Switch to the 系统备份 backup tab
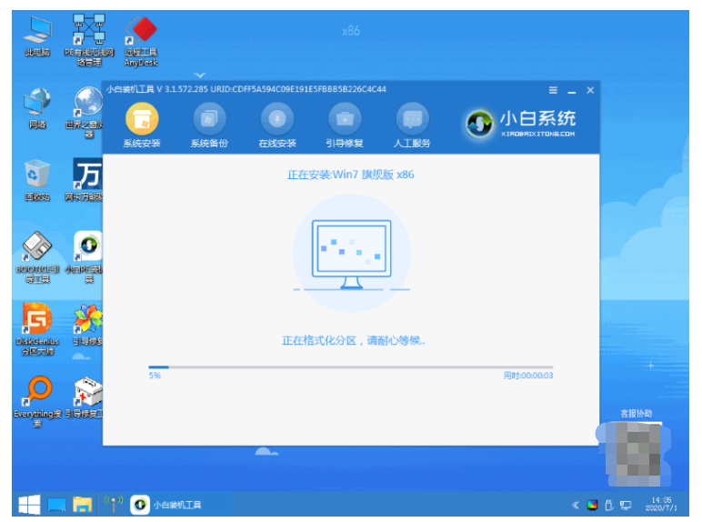 (209, 125)
